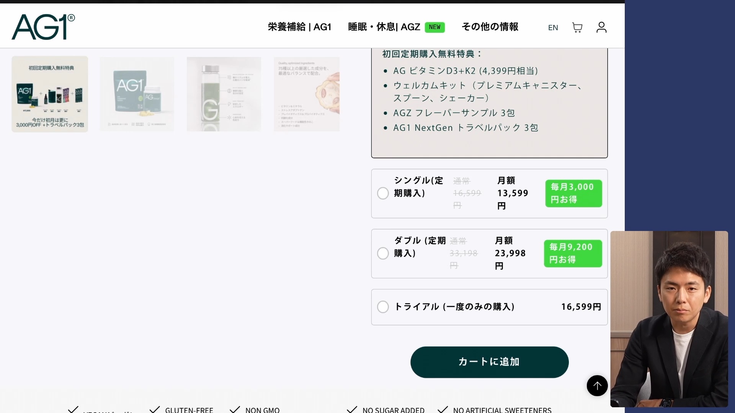Click the NEW badge beside AGZ
This screenshot has width=735, height=413.
(x=434, y=27)
